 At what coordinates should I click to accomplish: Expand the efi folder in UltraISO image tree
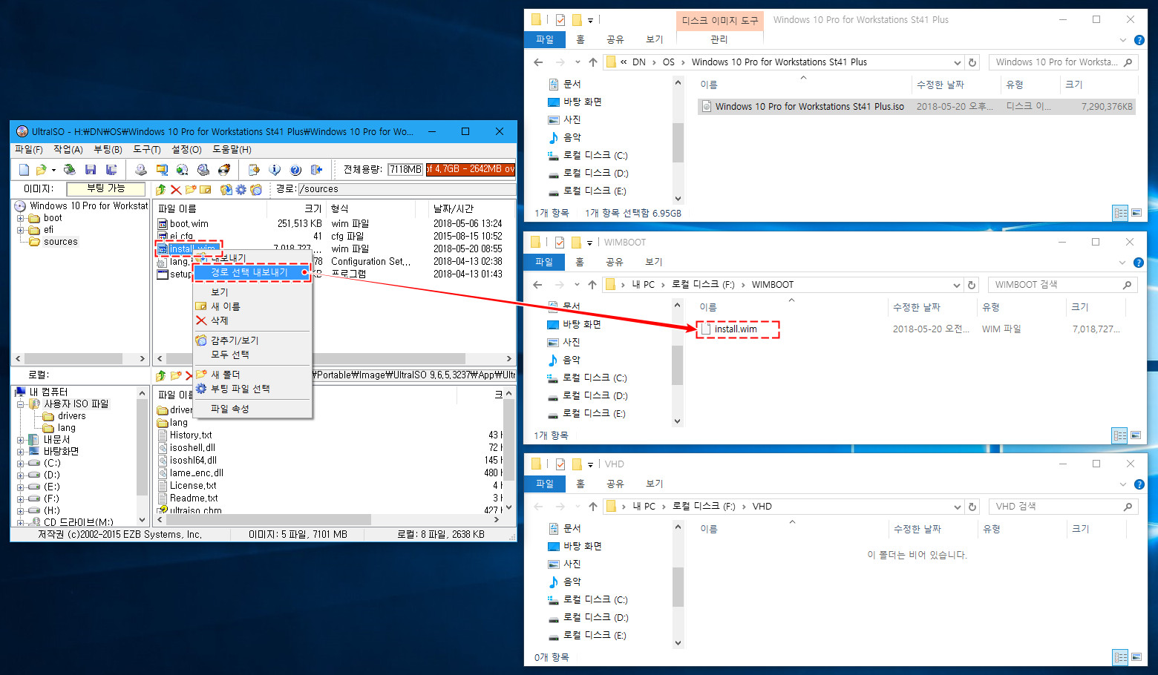click(x=21, y=230)
